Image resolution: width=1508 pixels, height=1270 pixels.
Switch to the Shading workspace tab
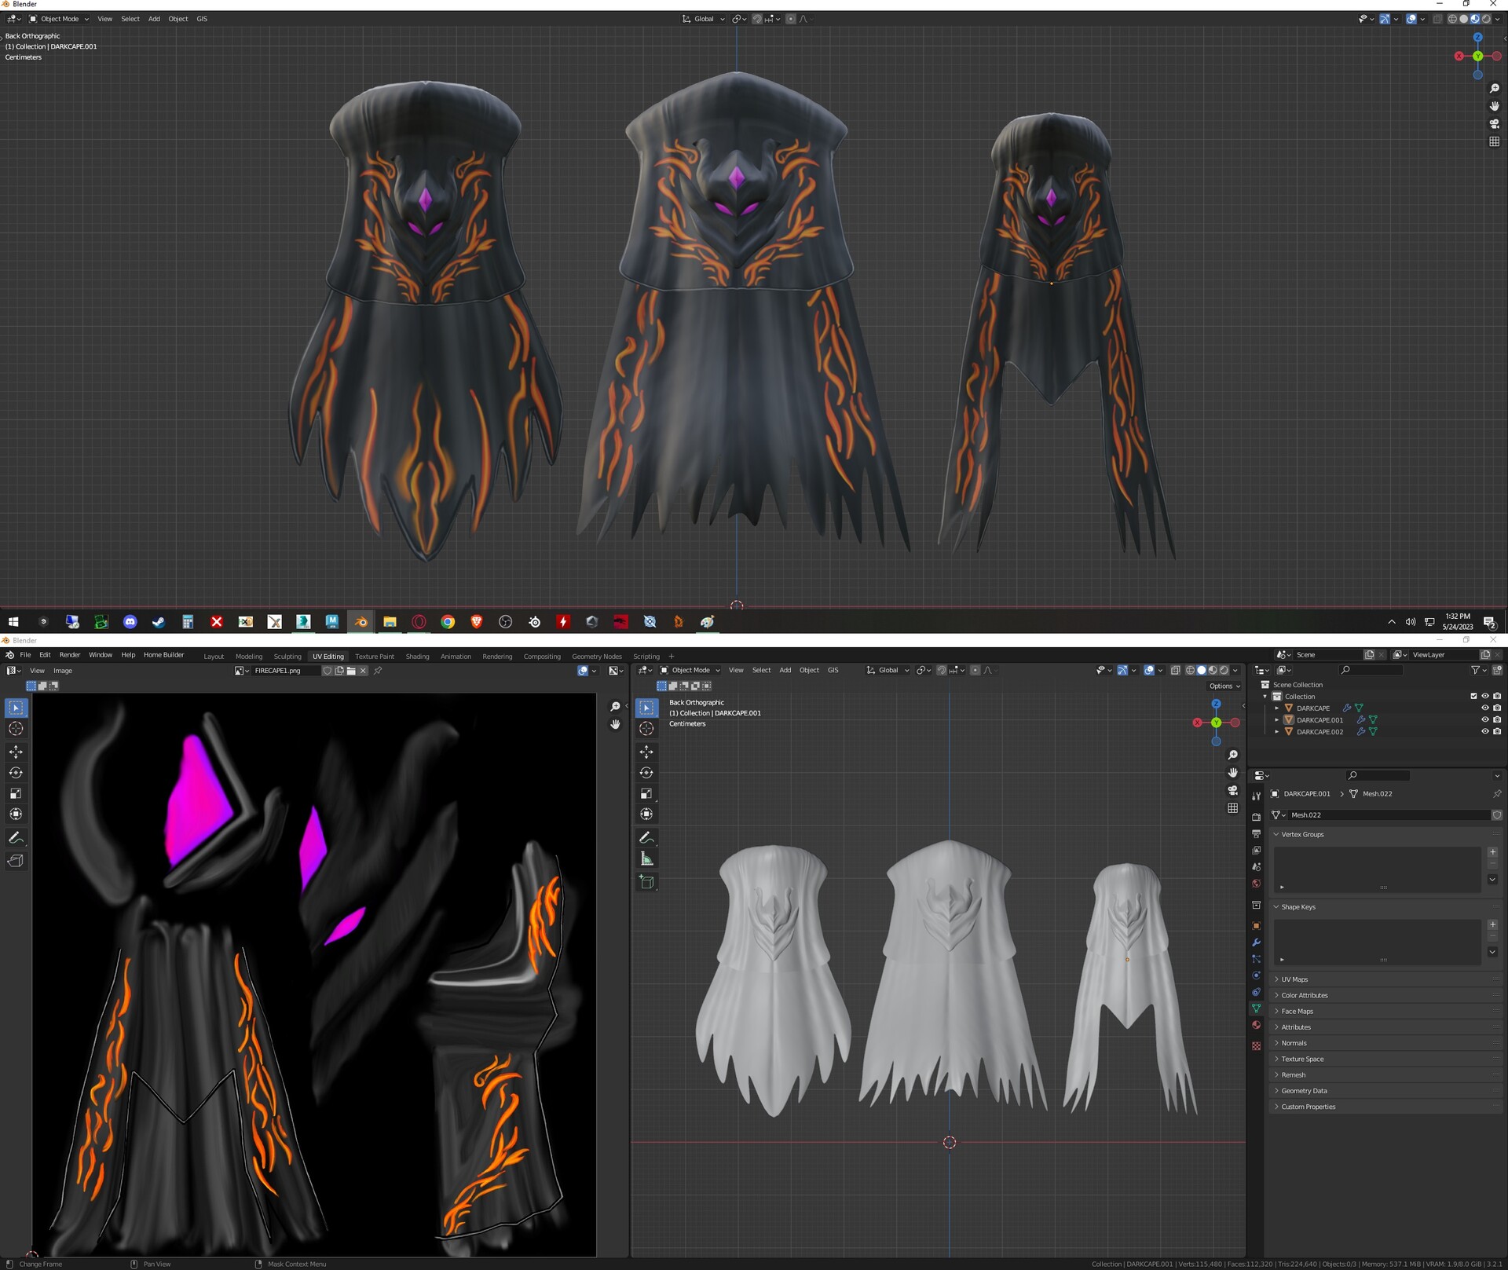417,656
